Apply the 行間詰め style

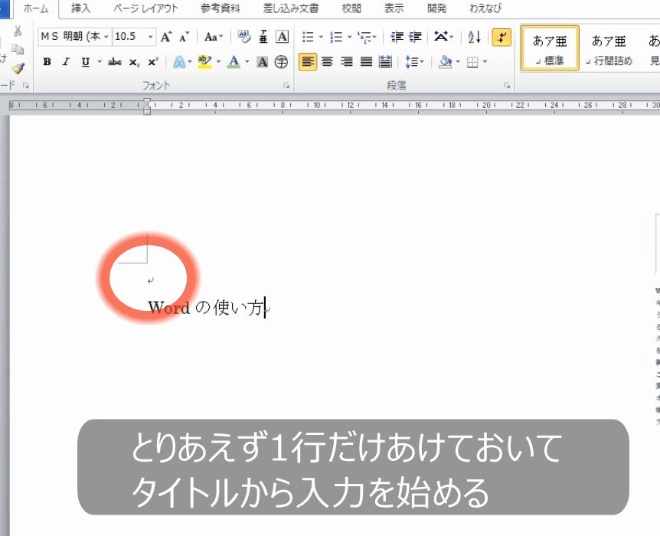[609, 48]
